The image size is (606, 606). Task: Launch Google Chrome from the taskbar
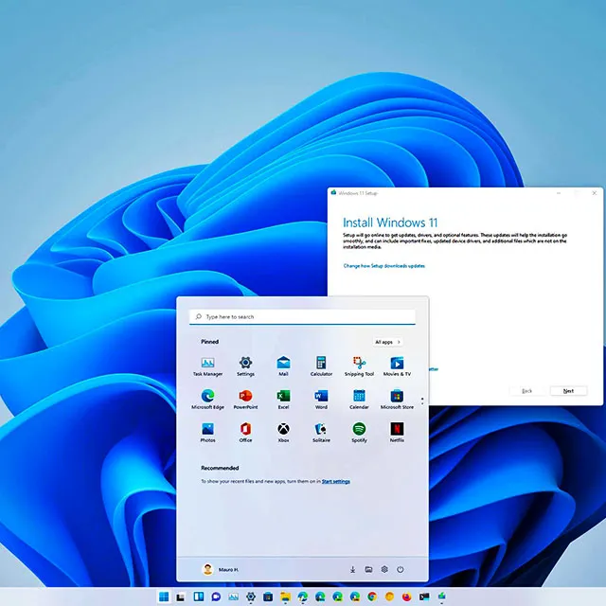tap(372, 597)
